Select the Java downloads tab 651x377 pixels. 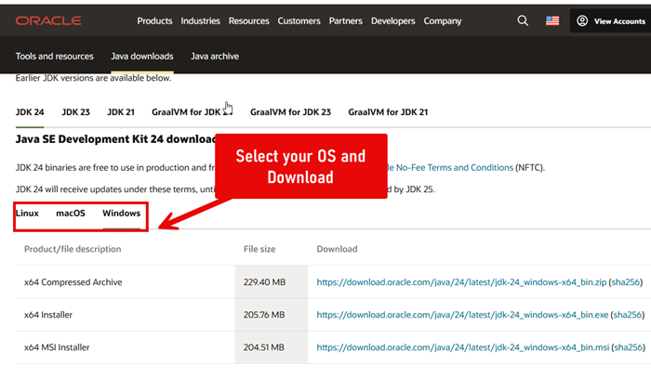[x=142, y=56]
